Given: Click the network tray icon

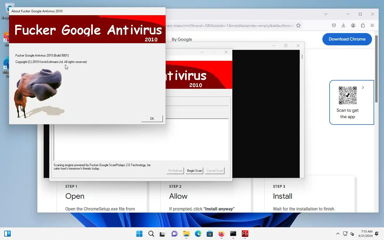Looking at the screenshot, I should pos(345,234).
